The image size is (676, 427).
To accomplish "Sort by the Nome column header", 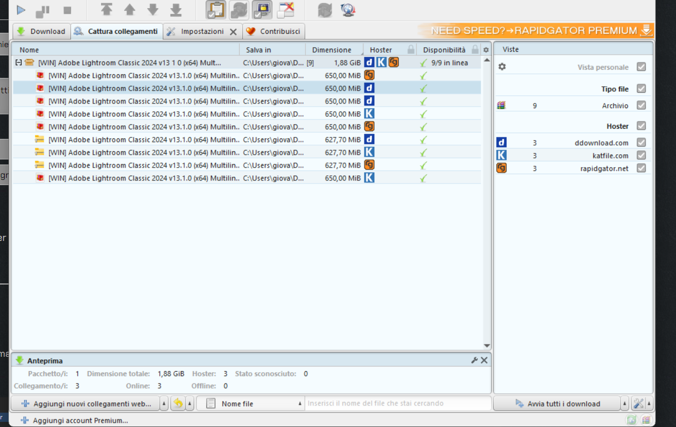I will point(125,50).
